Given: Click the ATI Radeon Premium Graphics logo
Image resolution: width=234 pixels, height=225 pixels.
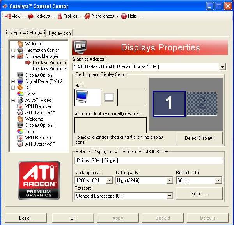Looking at the screenshot, I should pos(39,180).
